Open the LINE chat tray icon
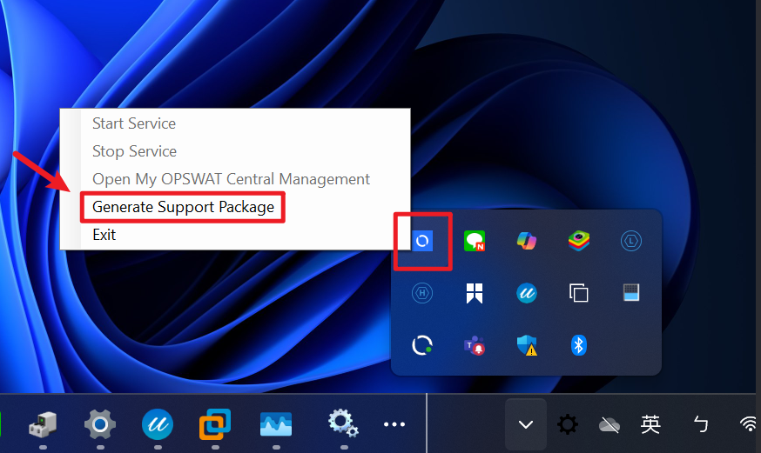This screenshot has width=761, height=453. coord(475,241)
